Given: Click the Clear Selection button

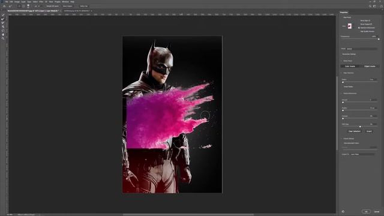Looking at the screenshot, I should [x=355, y=131].
